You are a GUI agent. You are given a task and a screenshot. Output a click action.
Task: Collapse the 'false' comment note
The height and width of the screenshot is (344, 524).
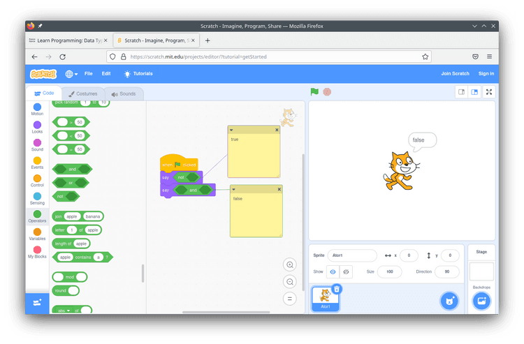coord(235,188)
